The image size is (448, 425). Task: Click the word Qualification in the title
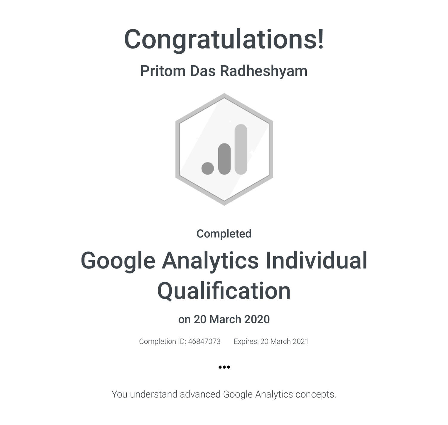pos(224,291)
